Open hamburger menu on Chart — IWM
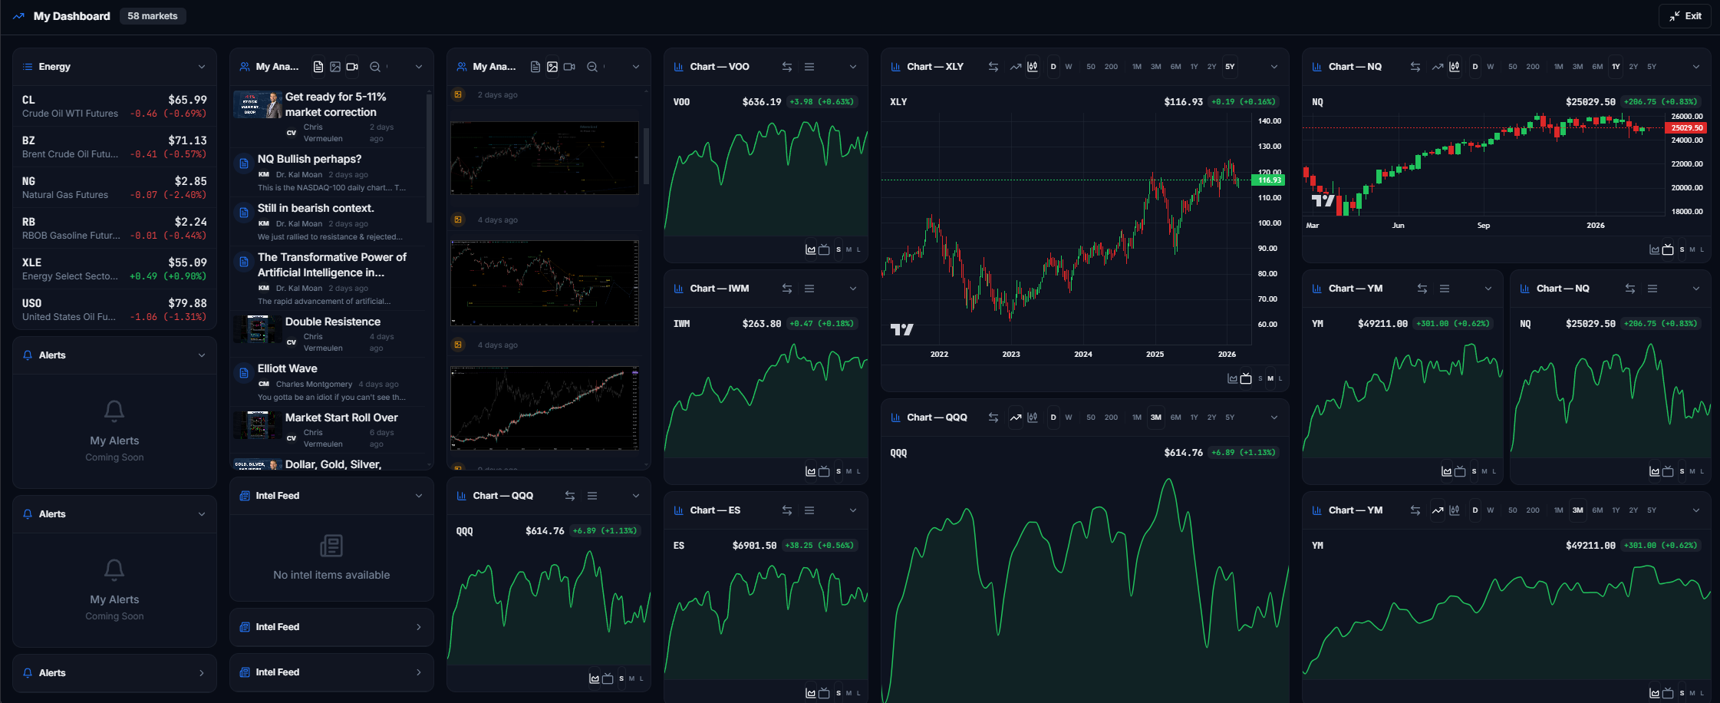1720x703 pixels. (x=809, y=289)
